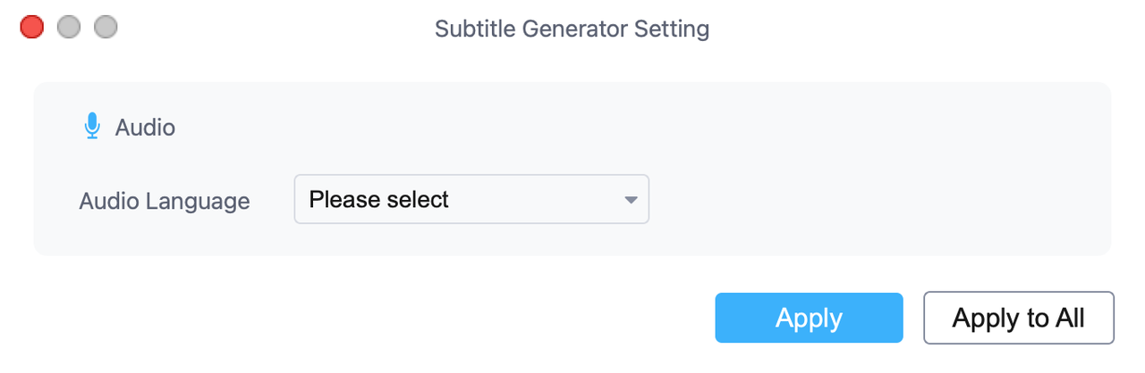Expand the Please select combo box arrow
The image size is (1145, 373).
(x=631, y=200)
